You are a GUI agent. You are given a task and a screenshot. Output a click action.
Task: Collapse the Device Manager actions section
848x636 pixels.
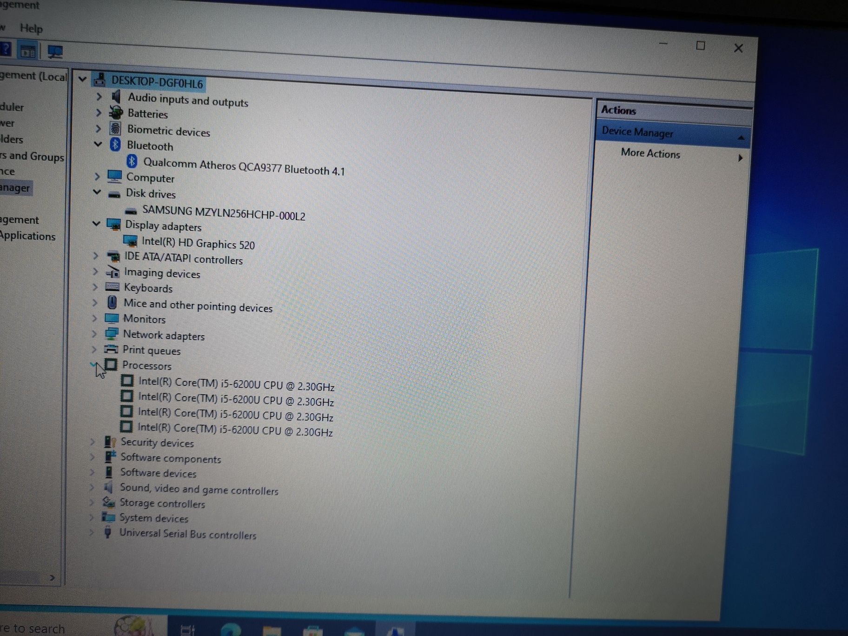[741, 138]
